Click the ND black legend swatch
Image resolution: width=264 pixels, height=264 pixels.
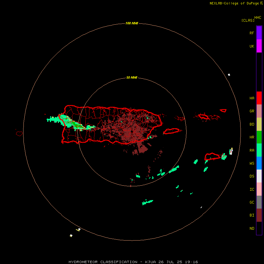pyautogui.click(x=259, y=228)
